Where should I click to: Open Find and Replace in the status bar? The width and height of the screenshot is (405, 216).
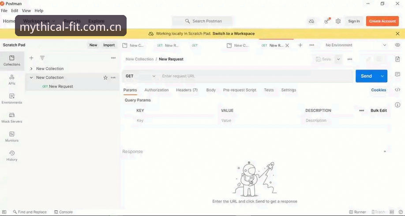coord(30,212)
